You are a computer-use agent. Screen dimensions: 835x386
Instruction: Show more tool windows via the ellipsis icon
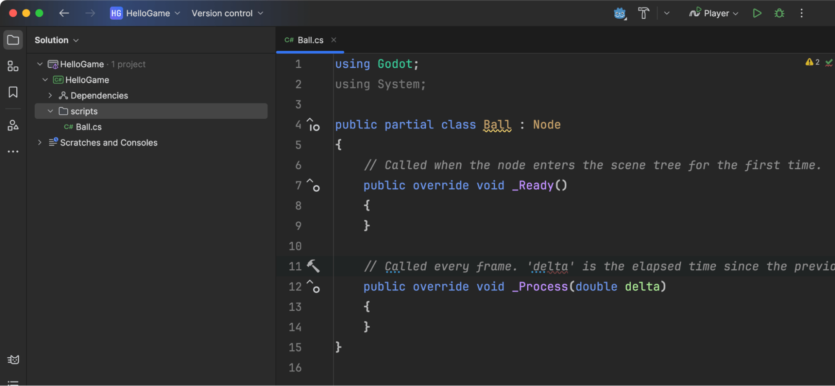tap(13, 151)
